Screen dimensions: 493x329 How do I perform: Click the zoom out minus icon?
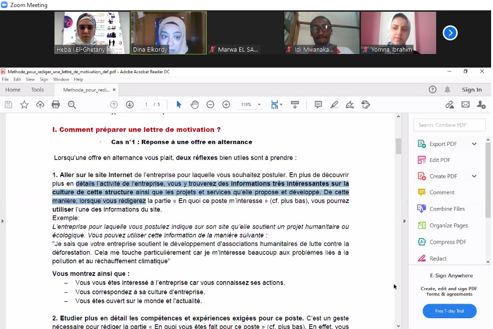211,105
